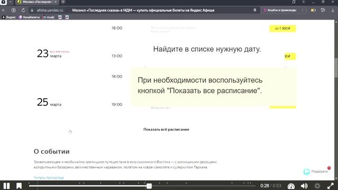
Task: Open video player settings gear
Action: click(x=317, y=186)
